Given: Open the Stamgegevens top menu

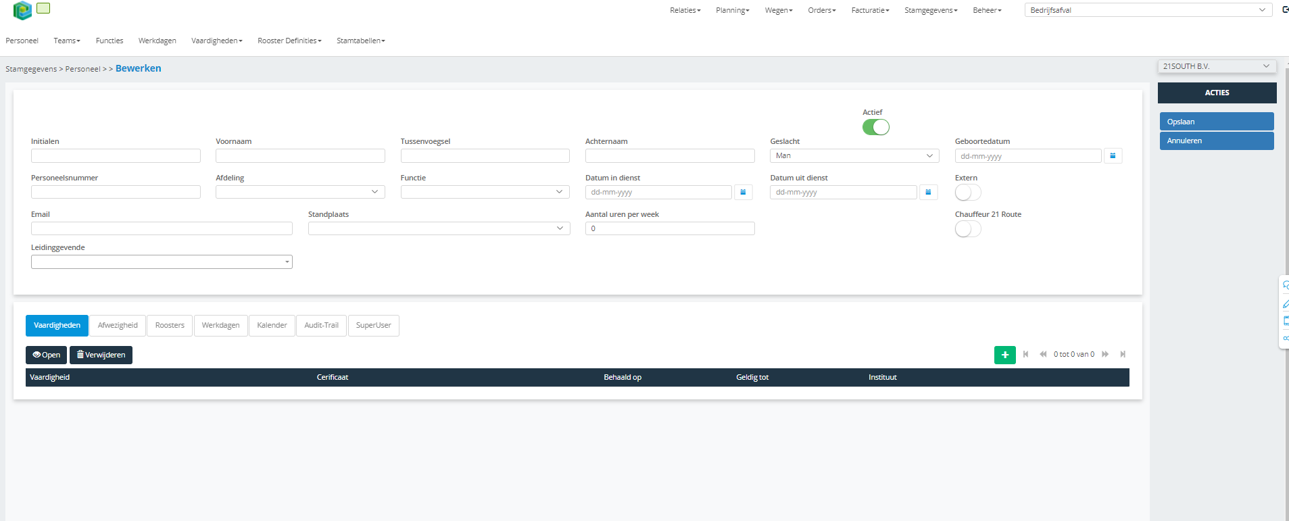Looking at the screenshot, I should 931,10.
